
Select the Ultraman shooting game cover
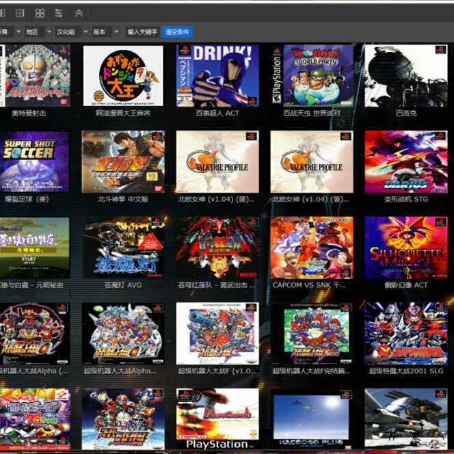(35, 75)
